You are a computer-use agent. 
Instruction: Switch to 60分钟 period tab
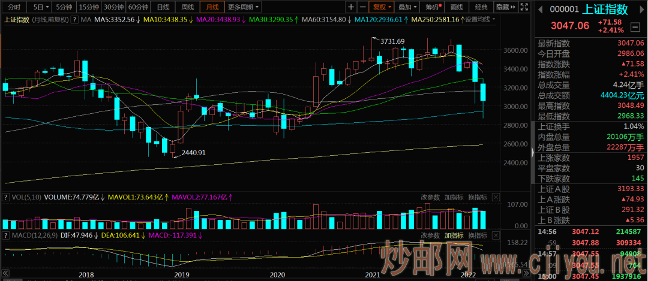[x=138, y=7]
